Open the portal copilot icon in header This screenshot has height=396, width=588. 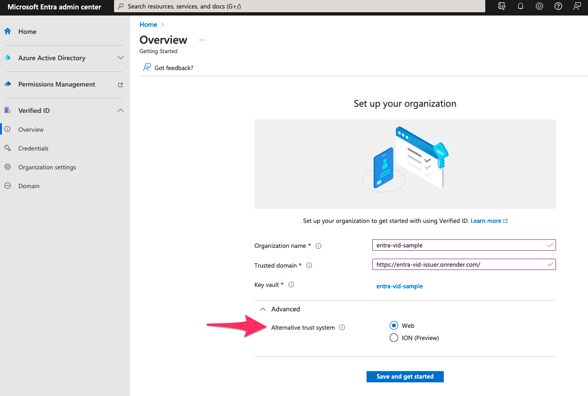[x=502, y=7]
